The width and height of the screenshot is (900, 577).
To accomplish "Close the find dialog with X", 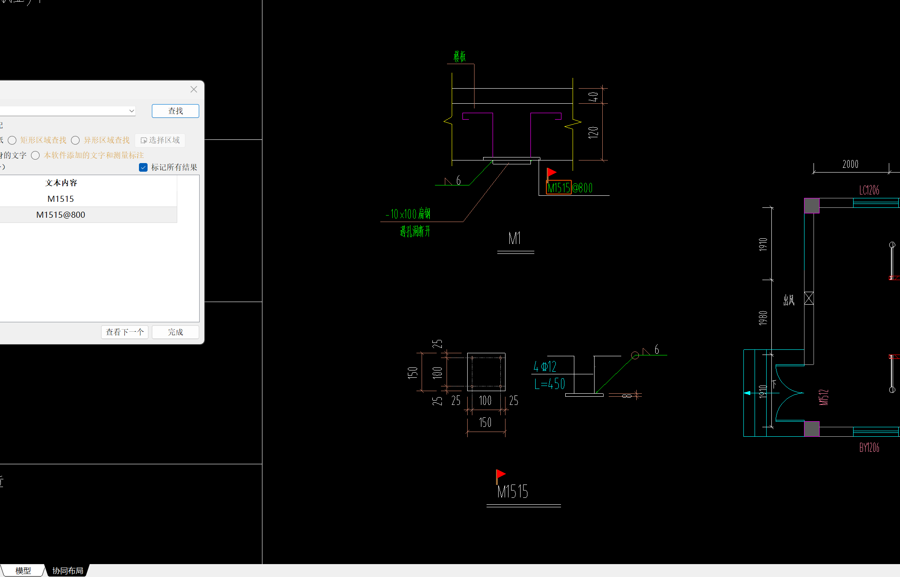I will click(x=194, y=89).
